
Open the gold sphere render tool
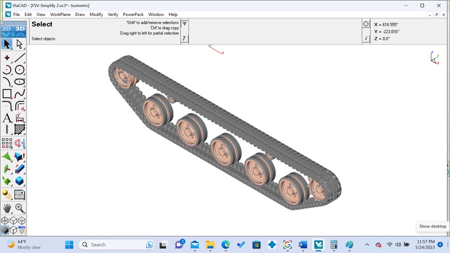[x=7, y=194]
